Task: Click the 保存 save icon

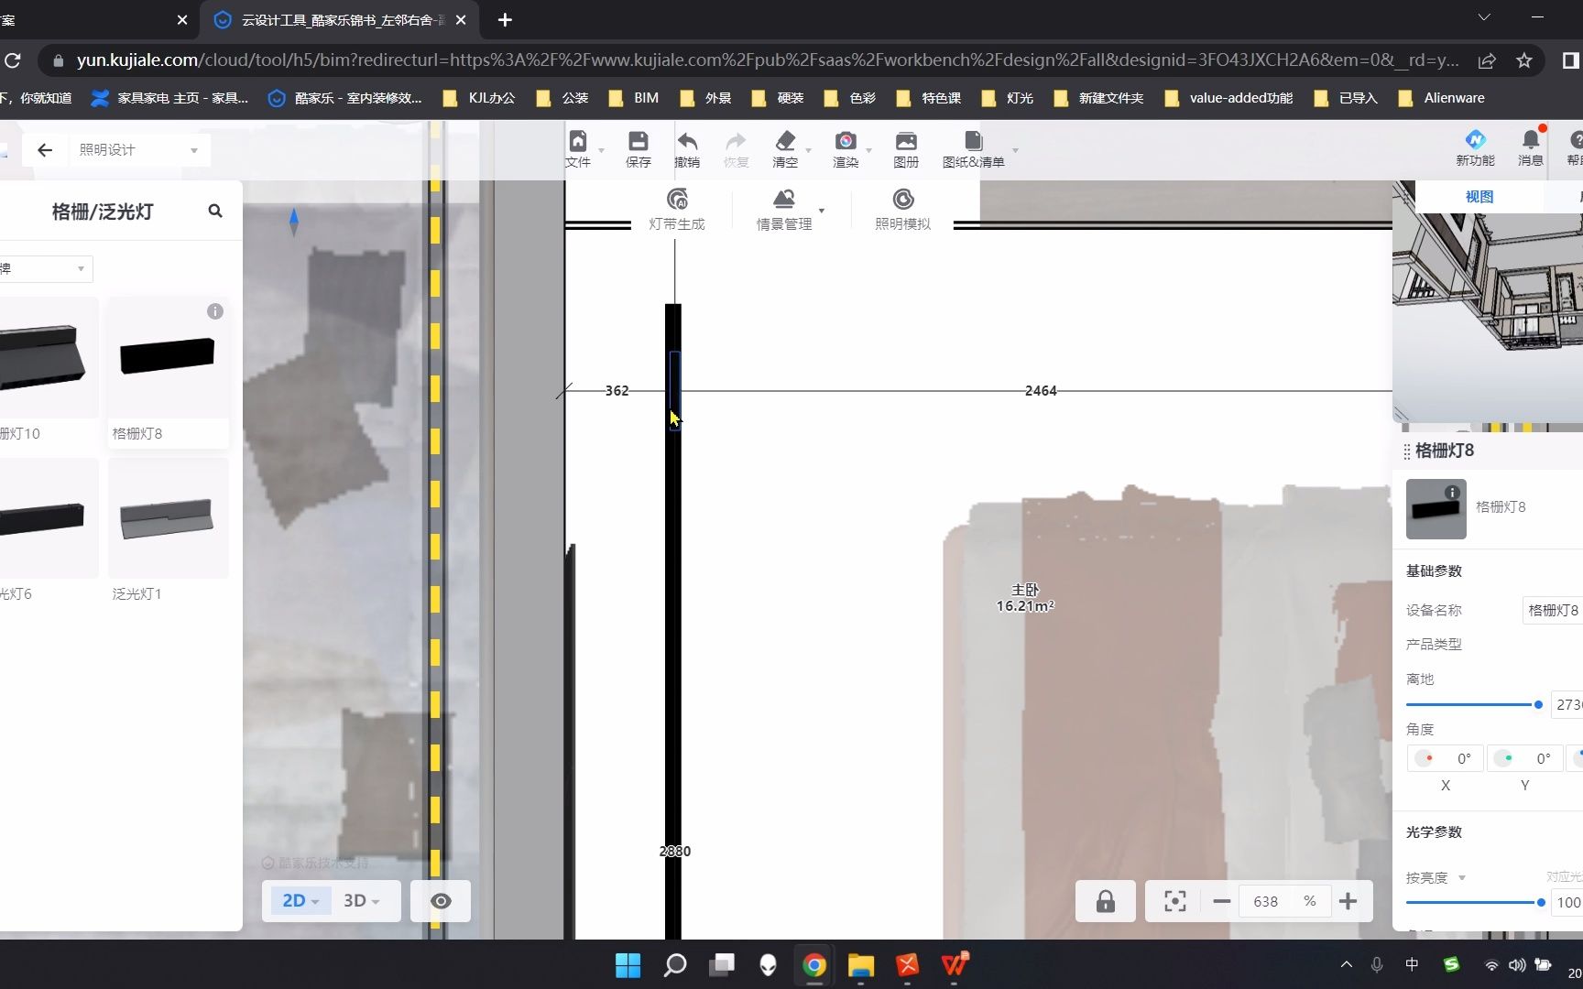Action: click(x=638, y=141)
